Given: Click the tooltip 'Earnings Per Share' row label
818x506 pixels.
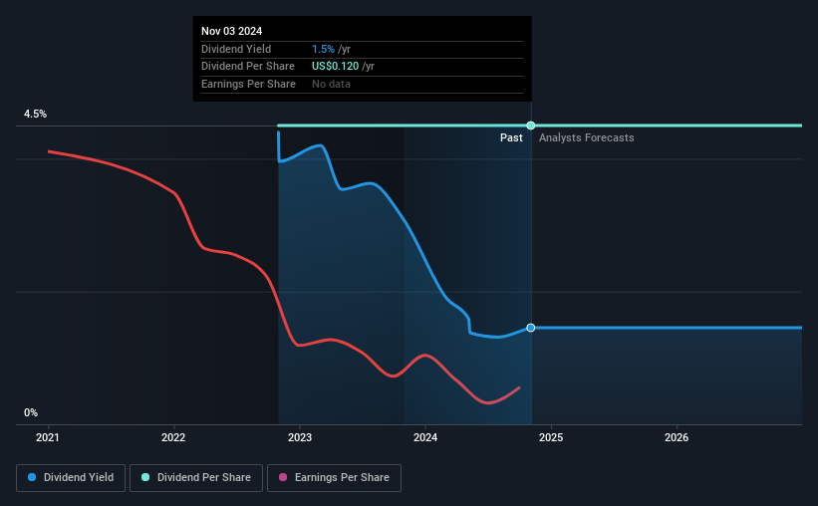Looking at the screenshot, I should click(248, 84).
